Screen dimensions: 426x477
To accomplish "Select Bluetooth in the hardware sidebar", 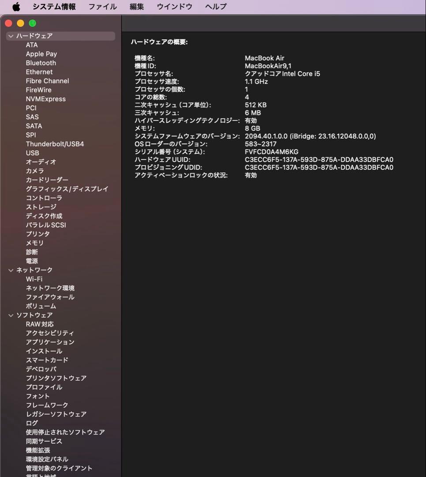I will click(x=41, y=63).
